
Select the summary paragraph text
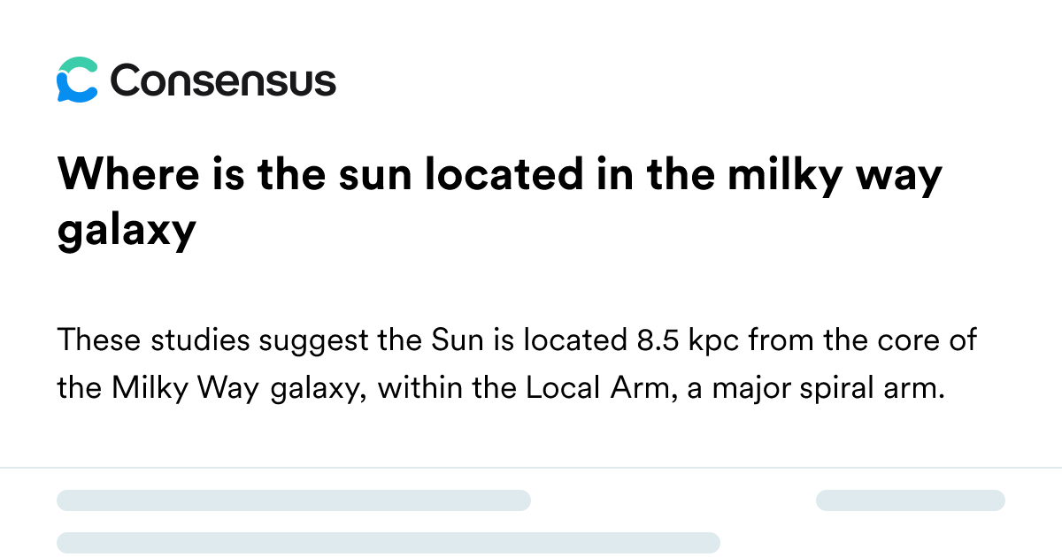[517, 364]
